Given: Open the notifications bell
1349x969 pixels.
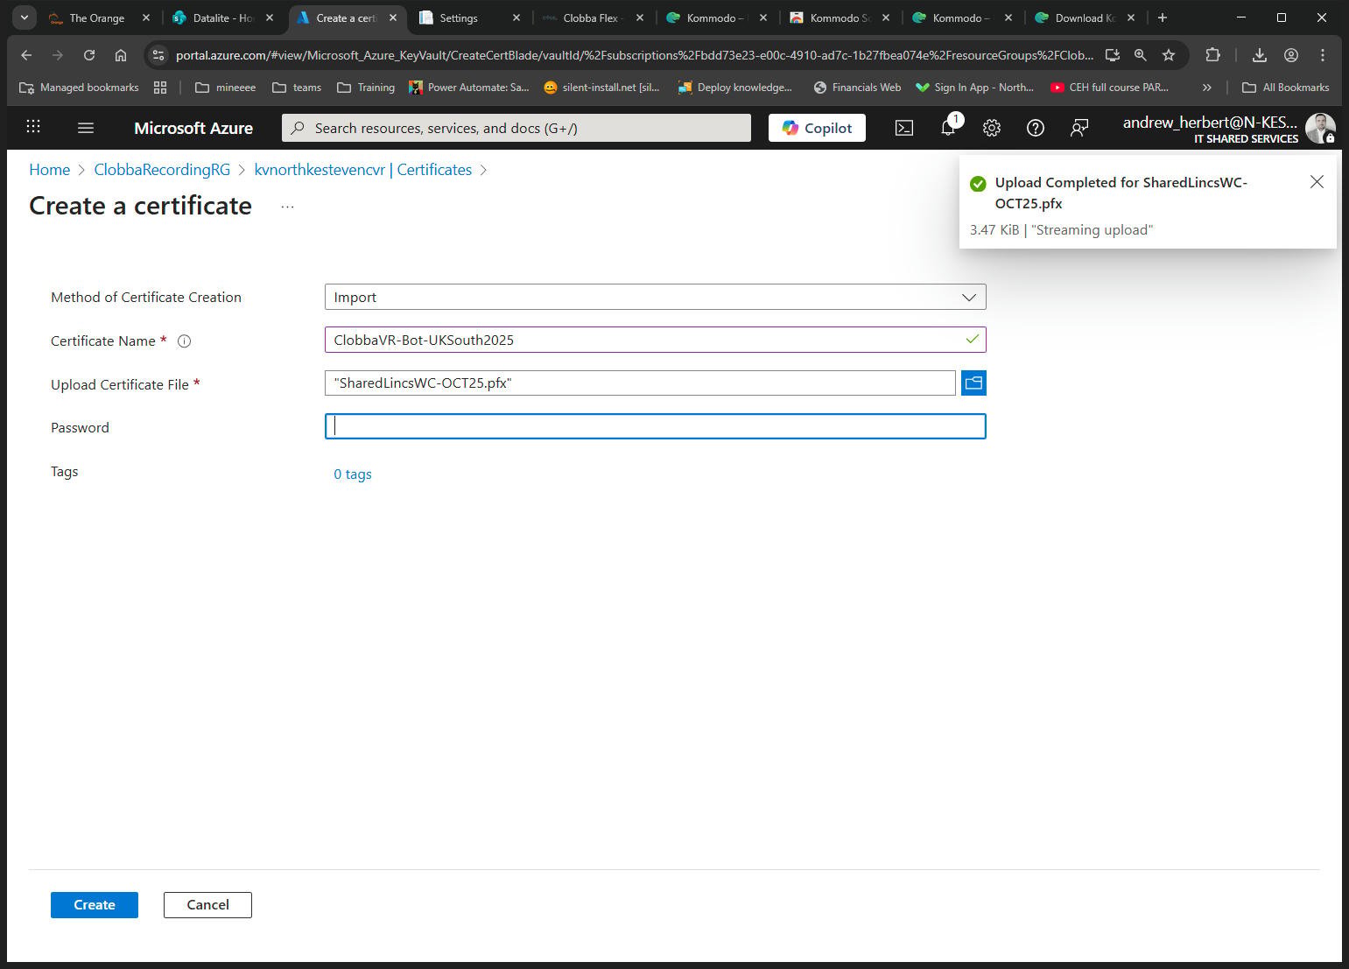Looking at the screenshot, I should coord(948,128).
